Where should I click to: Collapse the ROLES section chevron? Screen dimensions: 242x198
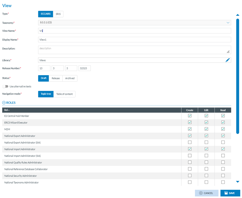tap(4, 102)
